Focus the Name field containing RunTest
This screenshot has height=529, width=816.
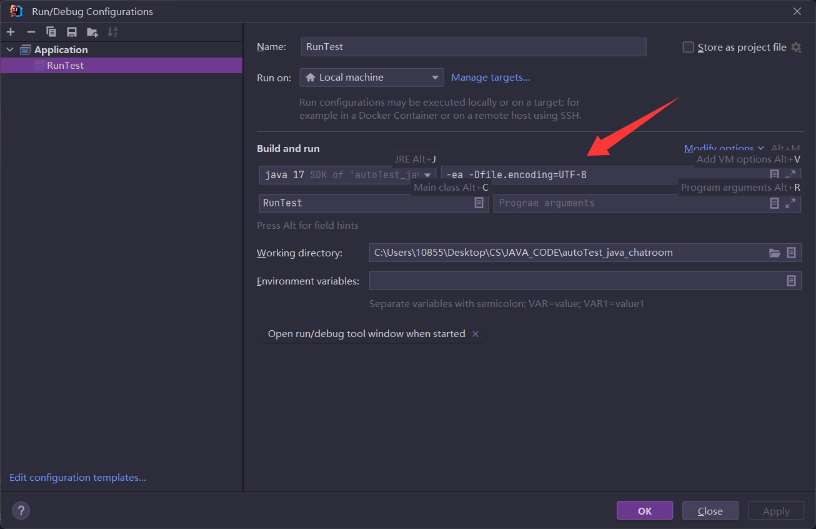(474, 47)
